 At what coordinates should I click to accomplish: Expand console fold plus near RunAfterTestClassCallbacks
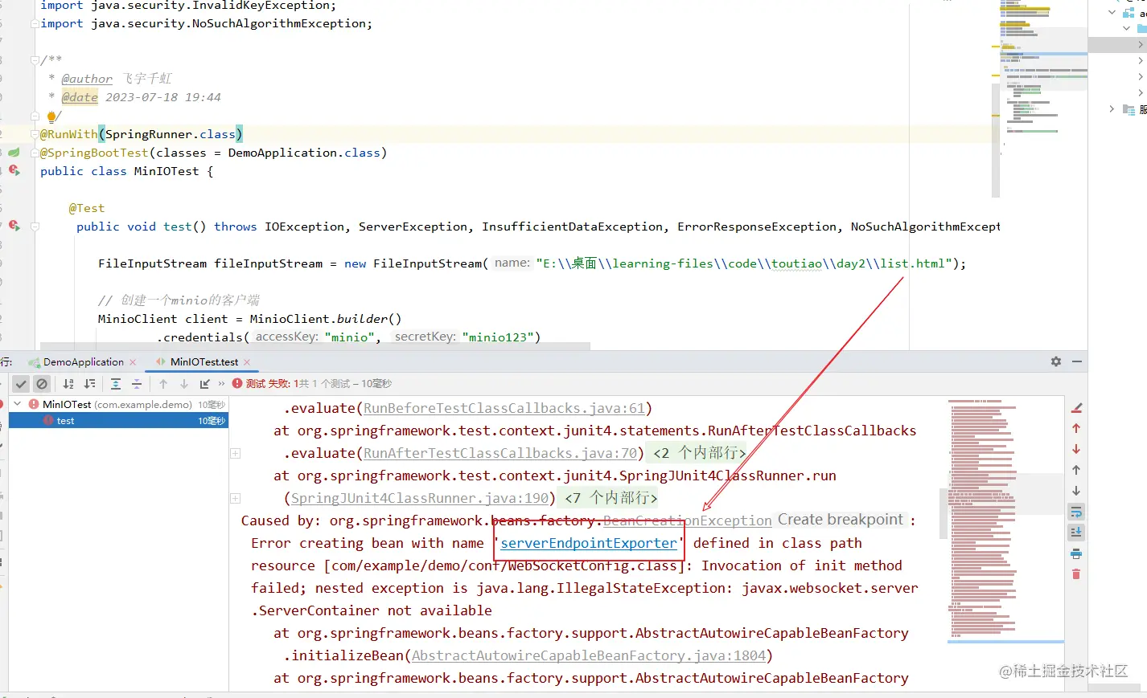[x=236, y=453]
